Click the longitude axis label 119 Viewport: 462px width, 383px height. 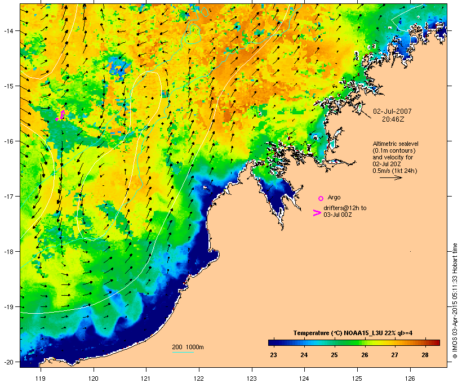coord(41,378)
